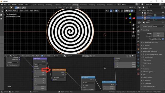Toggle the camera view gizmo
Image resolution: width=165 pixels, height=93 pixels.
click(134, 32)
